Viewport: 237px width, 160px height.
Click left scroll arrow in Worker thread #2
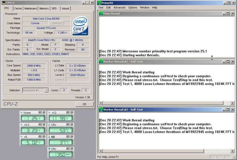(x=101, y=151)
